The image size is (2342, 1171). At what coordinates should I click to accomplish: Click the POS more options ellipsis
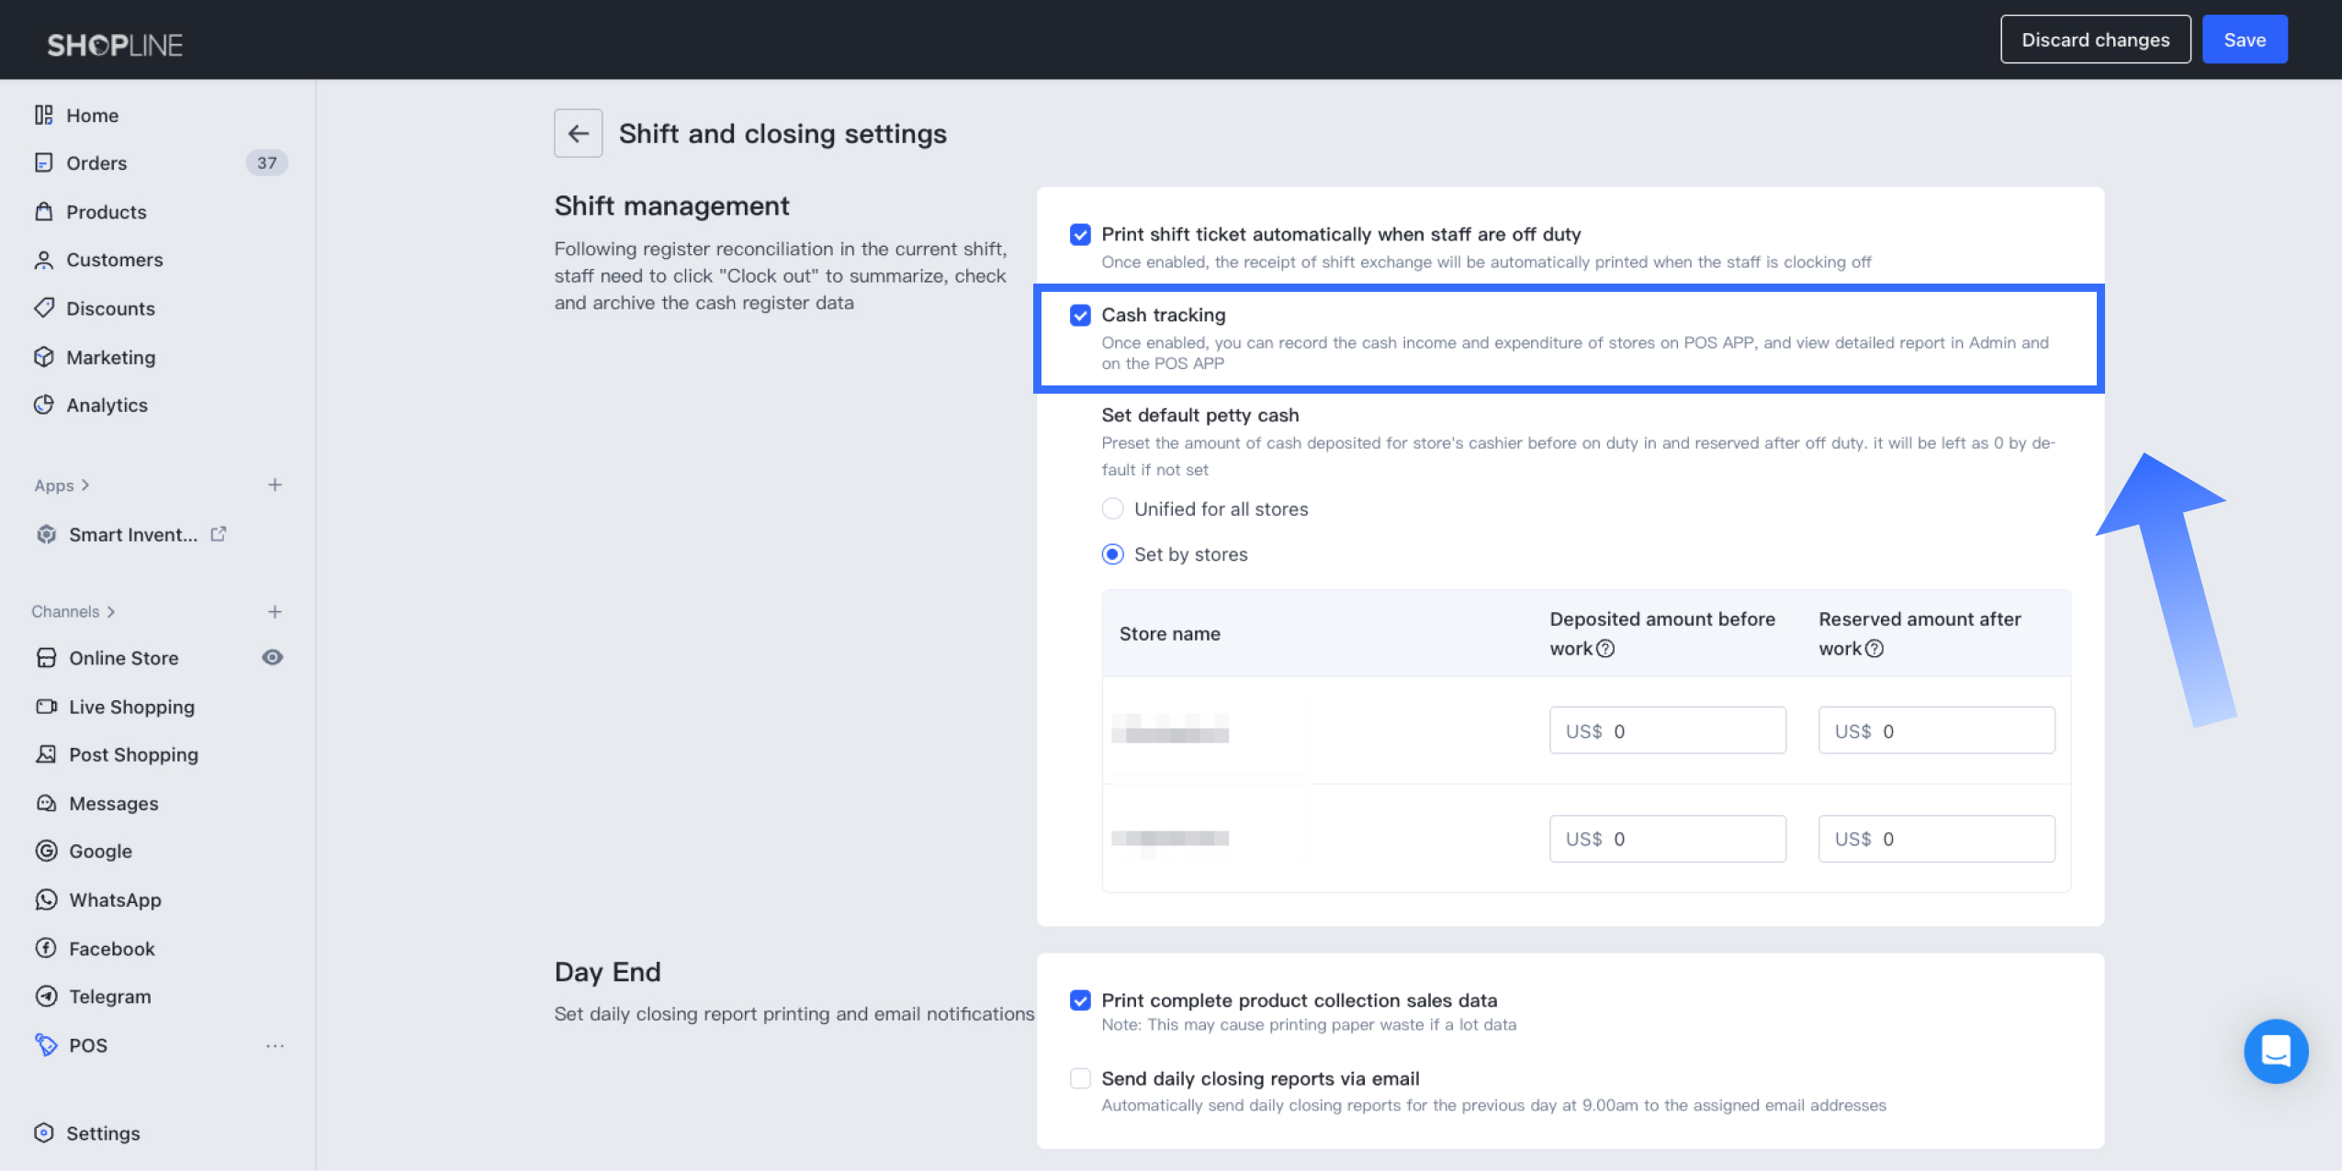[x=275, y=1045]
